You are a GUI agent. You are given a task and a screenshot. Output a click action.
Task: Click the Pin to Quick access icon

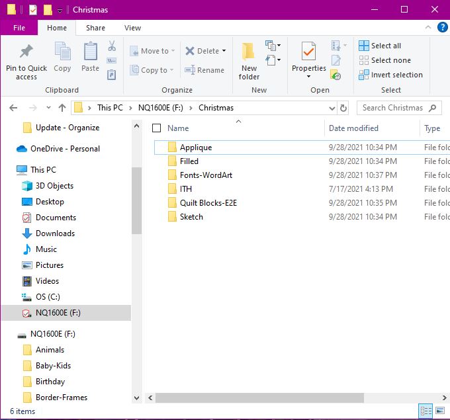coord(26,51)
